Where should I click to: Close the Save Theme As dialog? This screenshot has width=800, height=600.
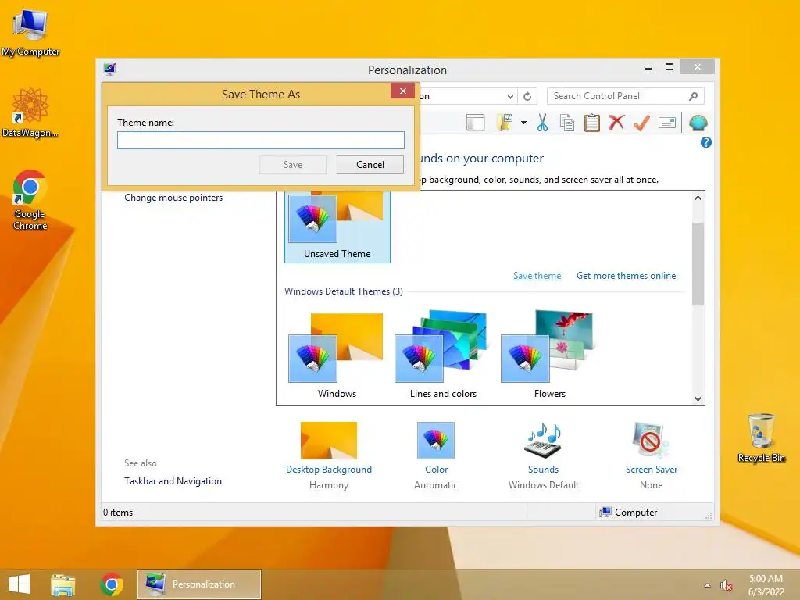click(x=402, y=91)
